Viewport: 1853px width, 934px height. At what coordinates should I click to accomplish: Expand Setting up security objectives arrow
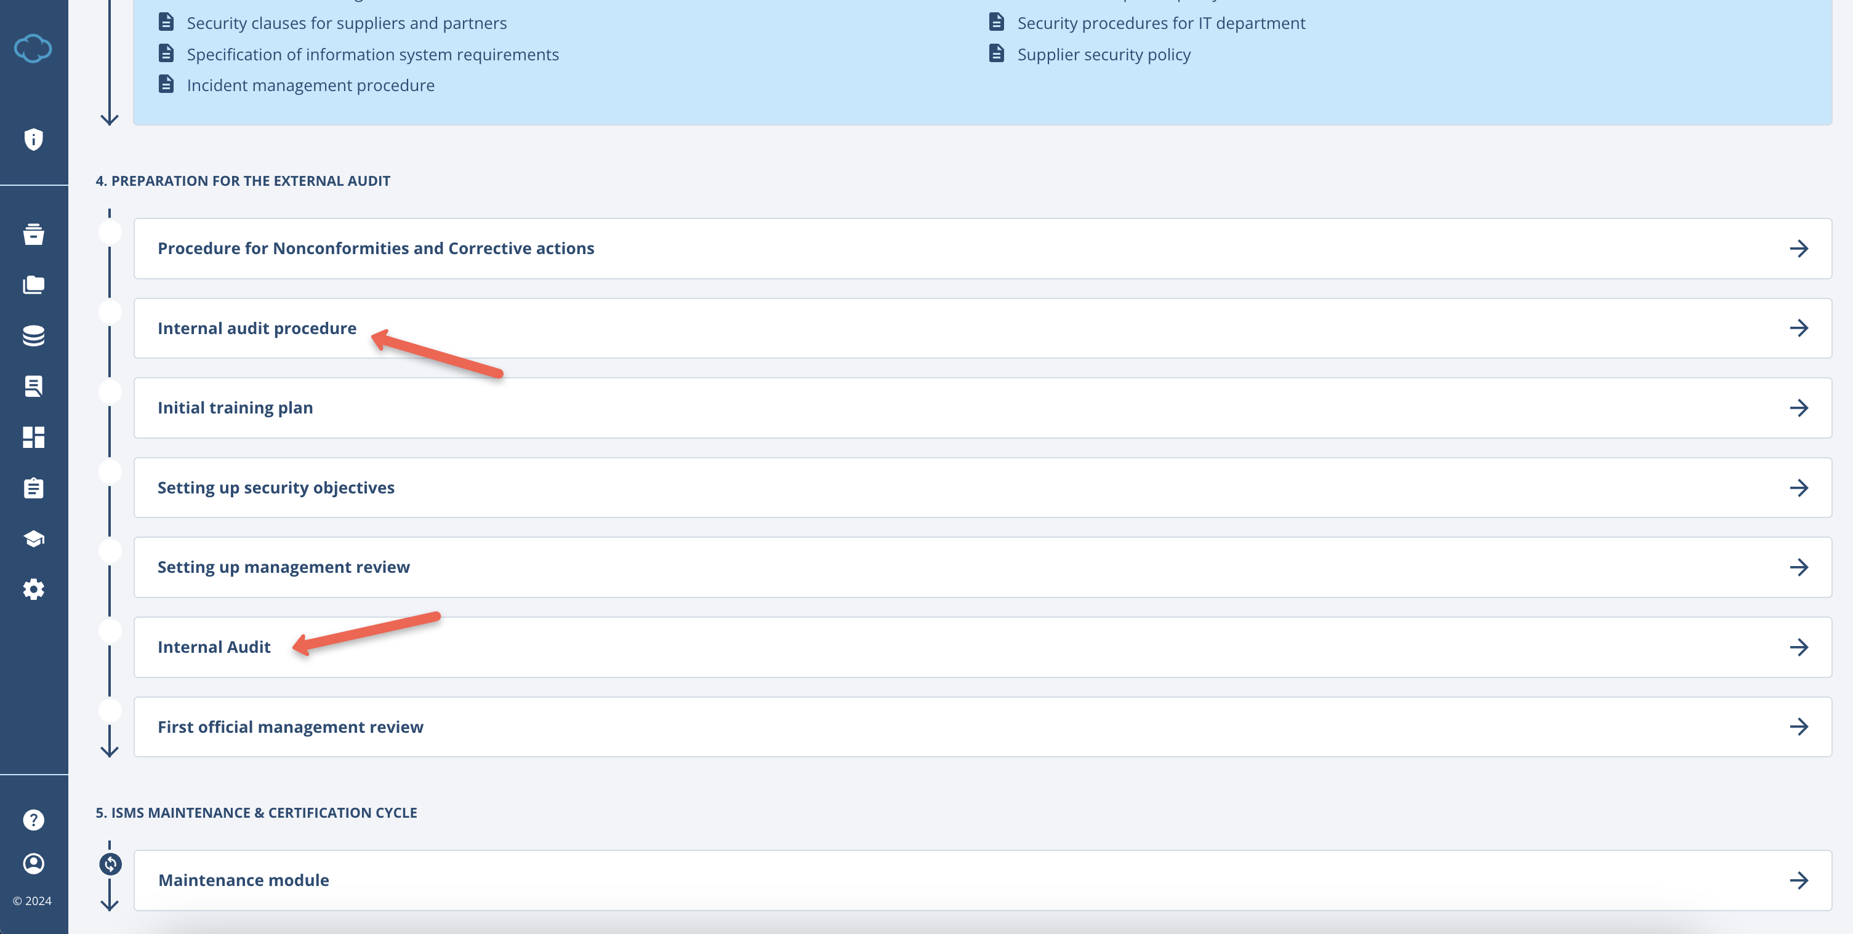tap(1798, 488)
